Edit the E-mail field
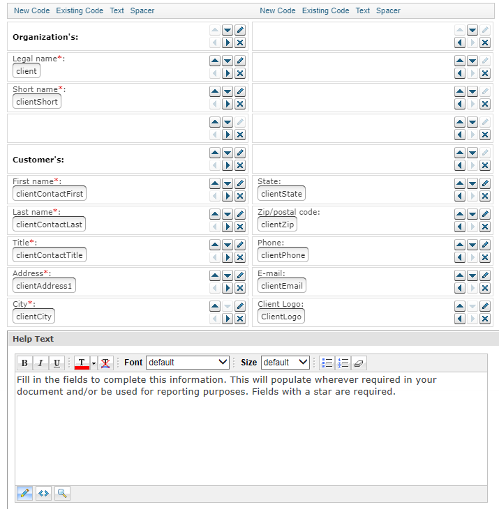 pyautogui.click(x=485, y=275)
